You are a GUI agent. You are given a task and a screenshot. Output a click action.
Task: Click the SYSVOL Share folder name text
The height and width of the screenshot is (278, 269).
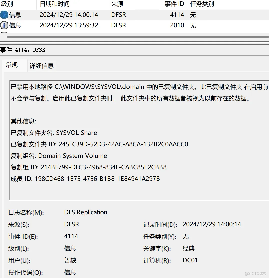point(77,133)
